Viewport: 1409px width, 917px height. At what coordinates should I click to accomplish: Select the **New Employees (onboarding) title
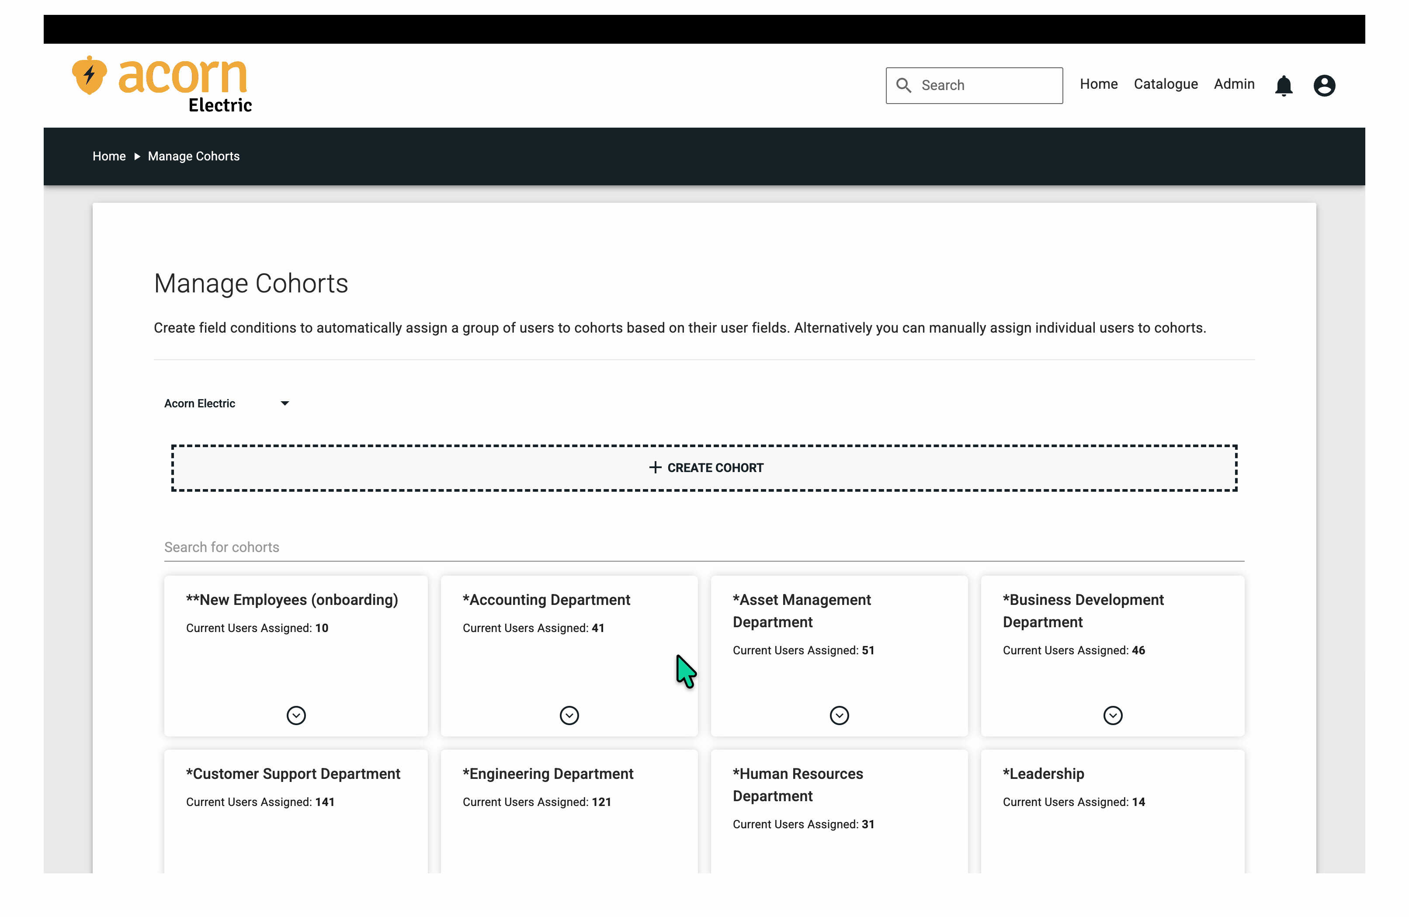pos(292,600)
